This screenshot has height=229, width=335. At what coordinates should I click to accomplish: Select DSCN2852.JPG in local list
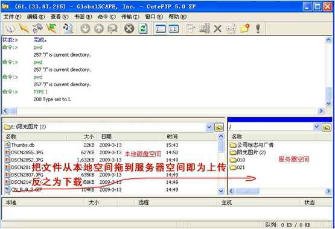pyautogui.click(x=27, y=160)
